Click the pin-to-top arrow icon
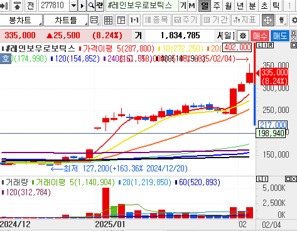Screen dimensions: 297x231 pyautogui.click(x=17, y=6)
